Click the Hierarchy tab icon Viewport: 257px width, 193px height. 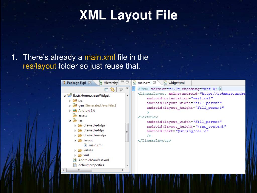100,83
